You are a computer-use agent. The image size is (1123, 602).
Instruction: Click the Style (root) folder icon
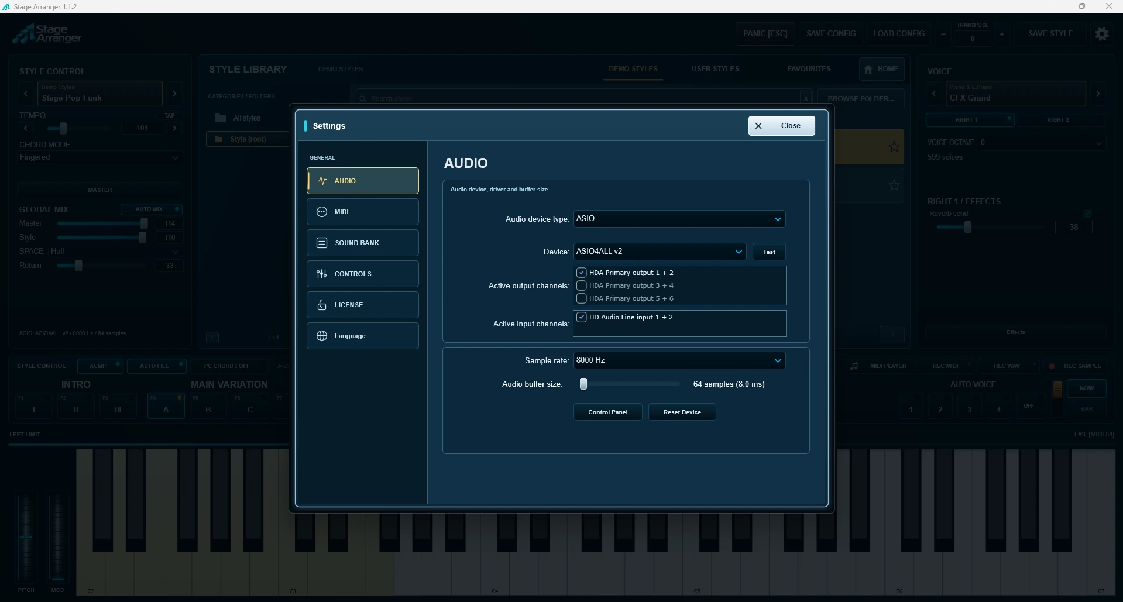tap(219, 139)
